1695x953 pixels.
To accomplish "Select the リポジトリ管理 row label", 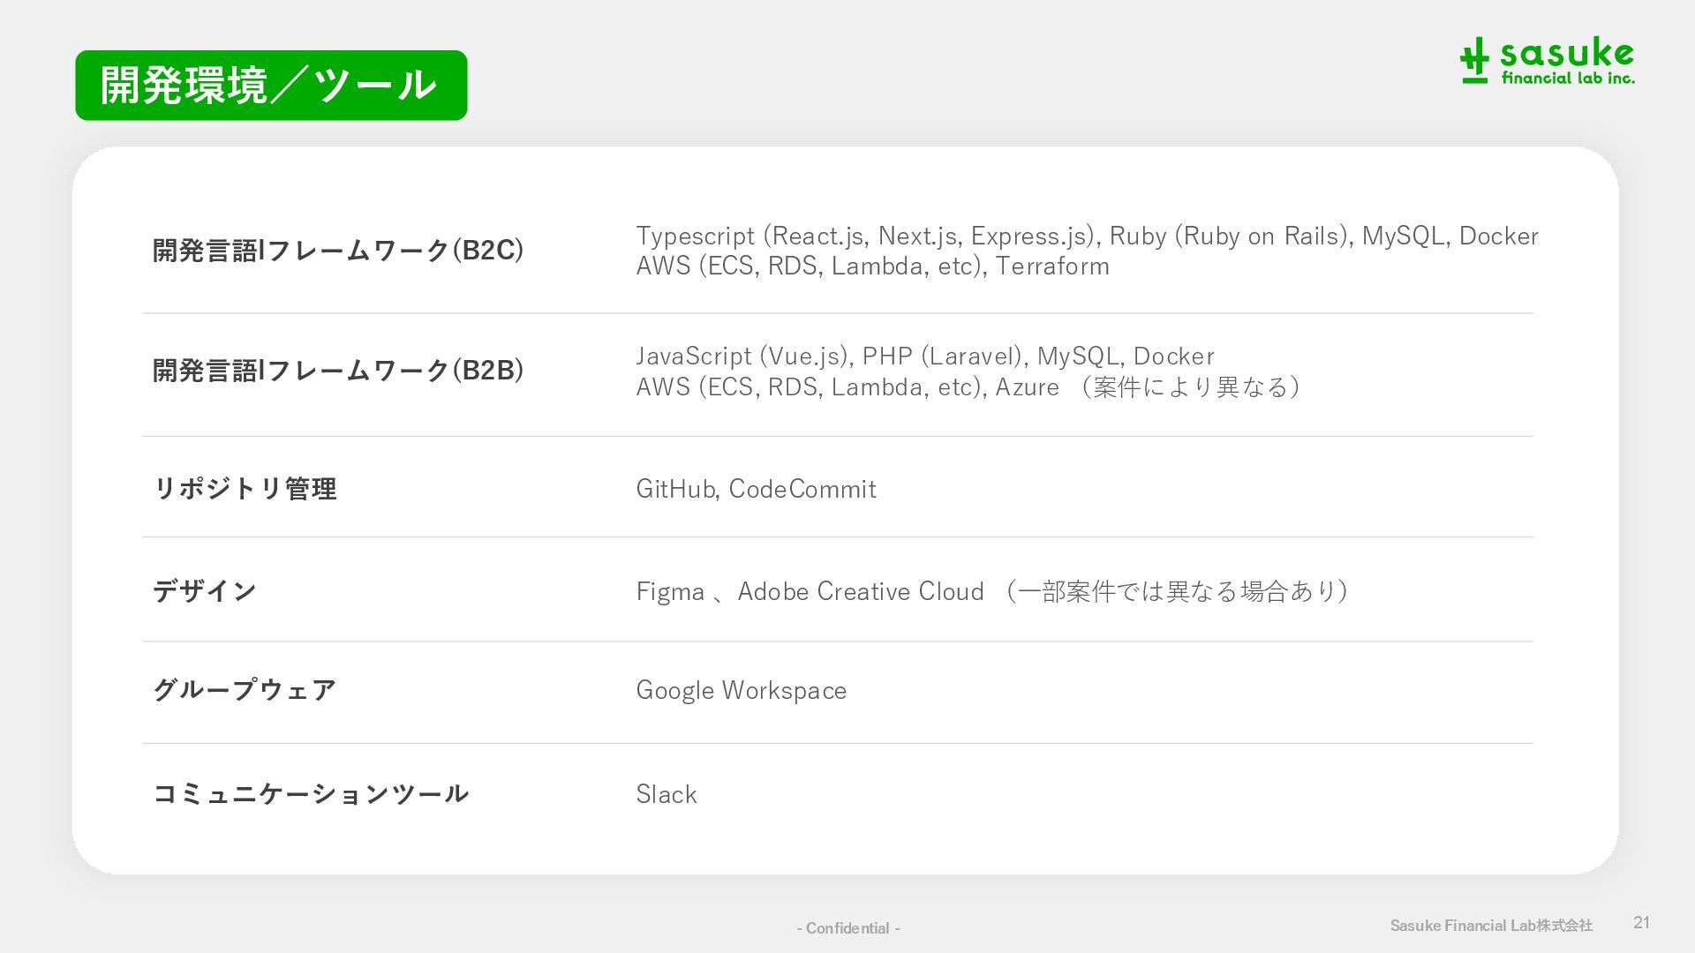I will [x=245, y=489].
